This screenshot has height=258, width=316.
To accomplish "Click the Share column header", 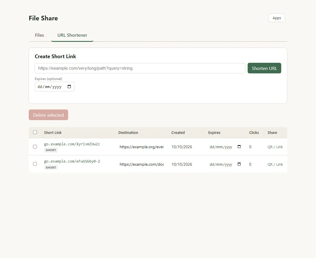I will pyautogui.click(x=272, y=132).
